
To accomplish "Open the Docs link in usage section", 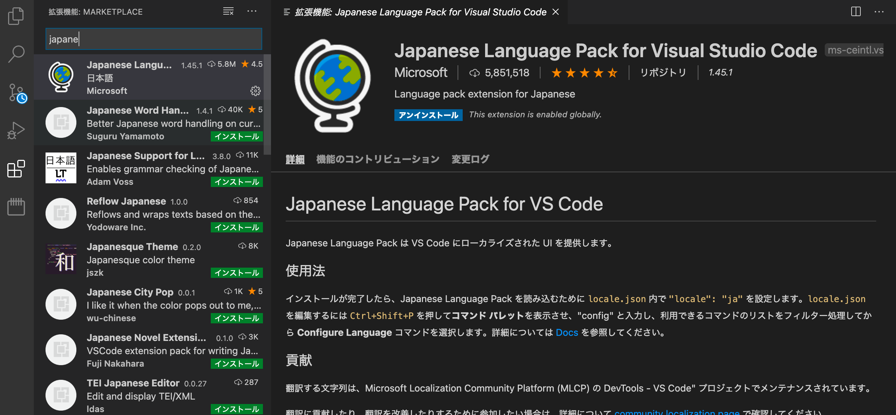I will (x=567, y=333).
